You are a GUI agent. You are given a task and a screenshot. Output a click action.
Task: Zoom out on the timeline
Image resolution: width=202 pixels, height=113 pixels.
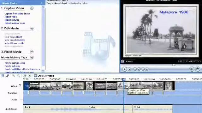19,76
